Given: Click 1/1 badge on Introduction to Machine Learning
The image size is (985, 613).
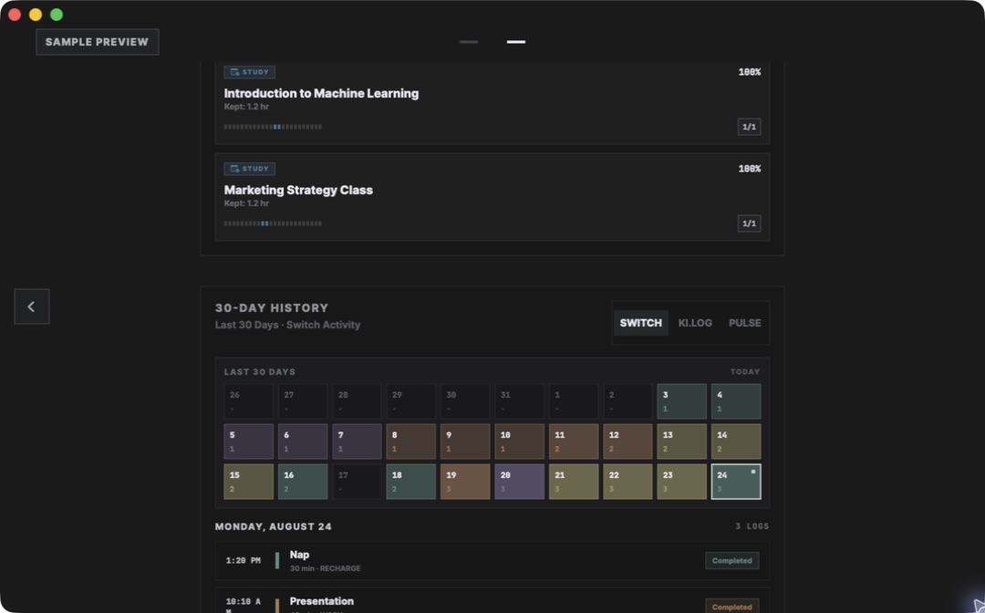Looking at the screenshot, I should tap(749, 127).
